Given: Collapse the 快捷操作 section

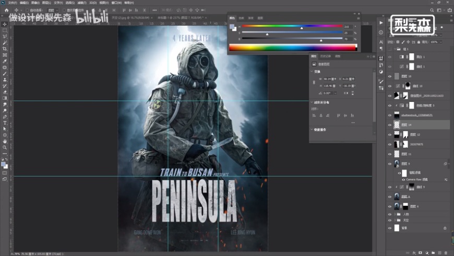Looking at the screenshot, I should [x=312, y=130].
